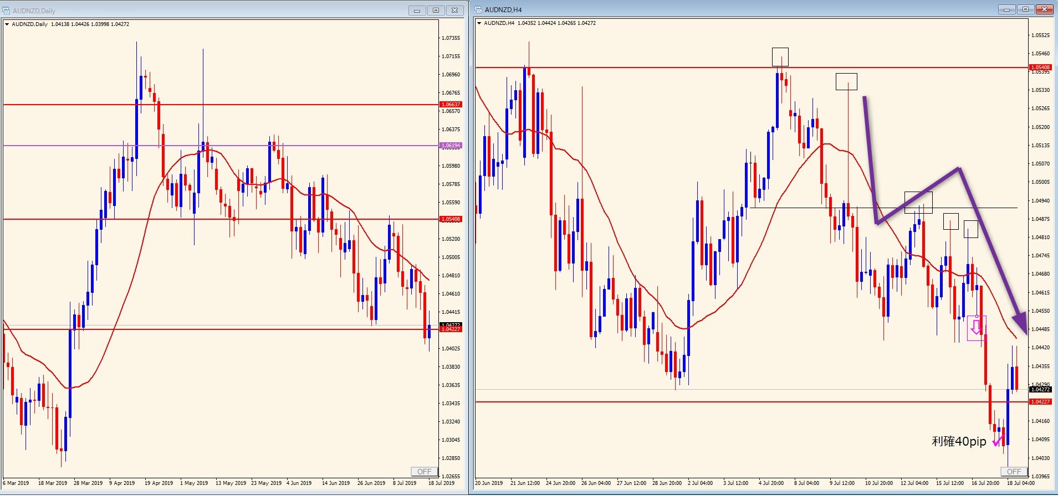The width and height of the screenshot is (1058, 496).
Task: Click the chart icon in AUDNZD,H4 title bar
Action: pyautogui.click(x=478, y=9)
